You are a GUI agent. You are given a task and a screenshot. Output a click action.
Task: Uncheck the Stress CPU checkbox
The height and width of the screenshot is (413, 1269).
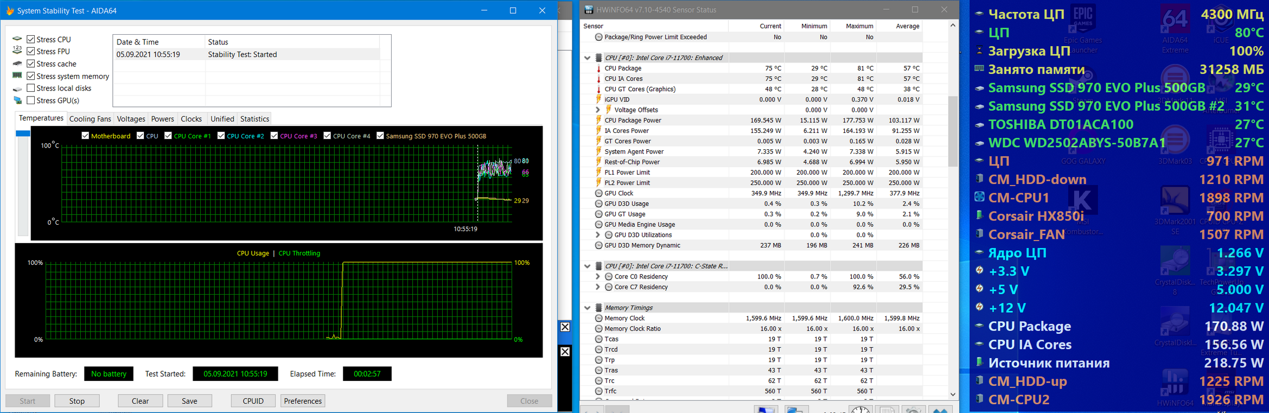click(31, 39)
